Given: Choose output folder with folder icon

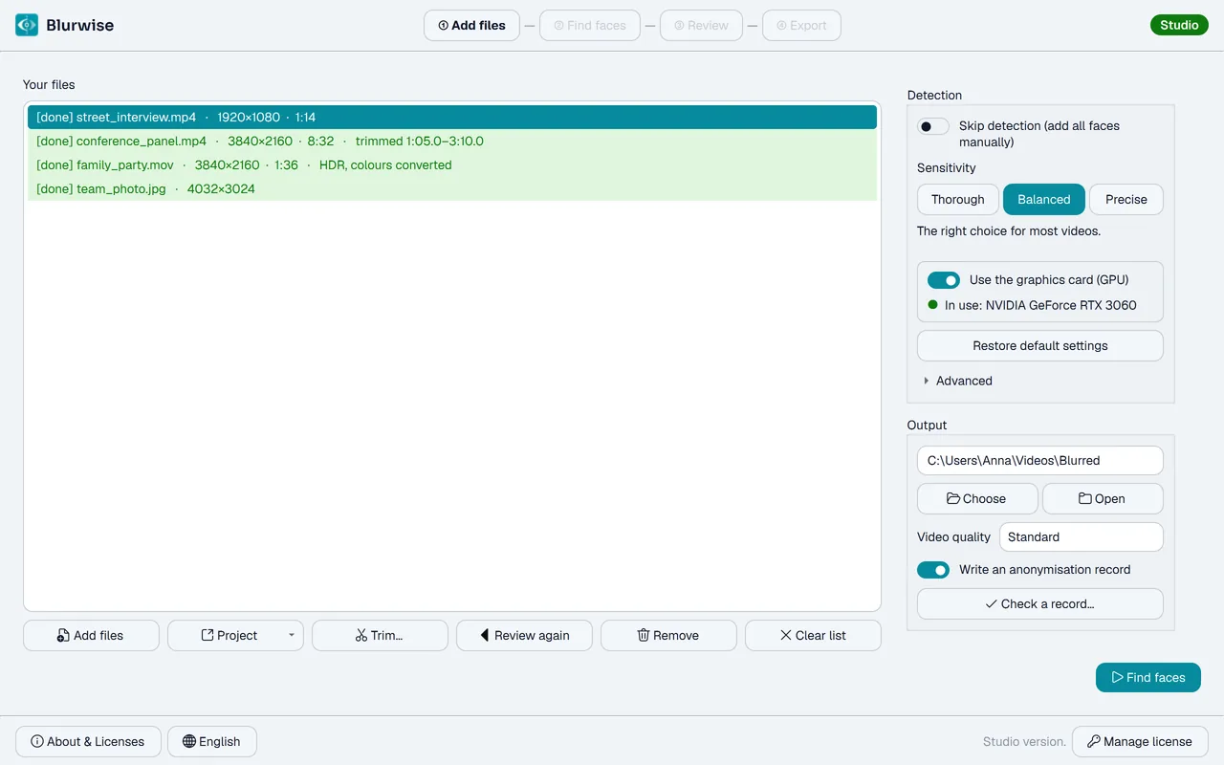Looking at the screenshot, I should (x=977, y=498).
